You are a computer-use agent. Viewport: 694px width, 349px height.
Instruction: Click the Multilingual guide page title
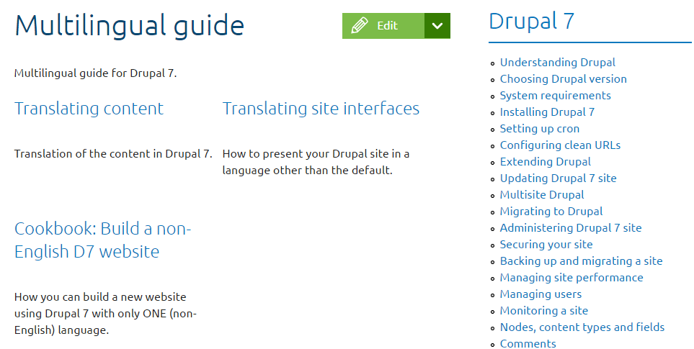click(129, 26)
